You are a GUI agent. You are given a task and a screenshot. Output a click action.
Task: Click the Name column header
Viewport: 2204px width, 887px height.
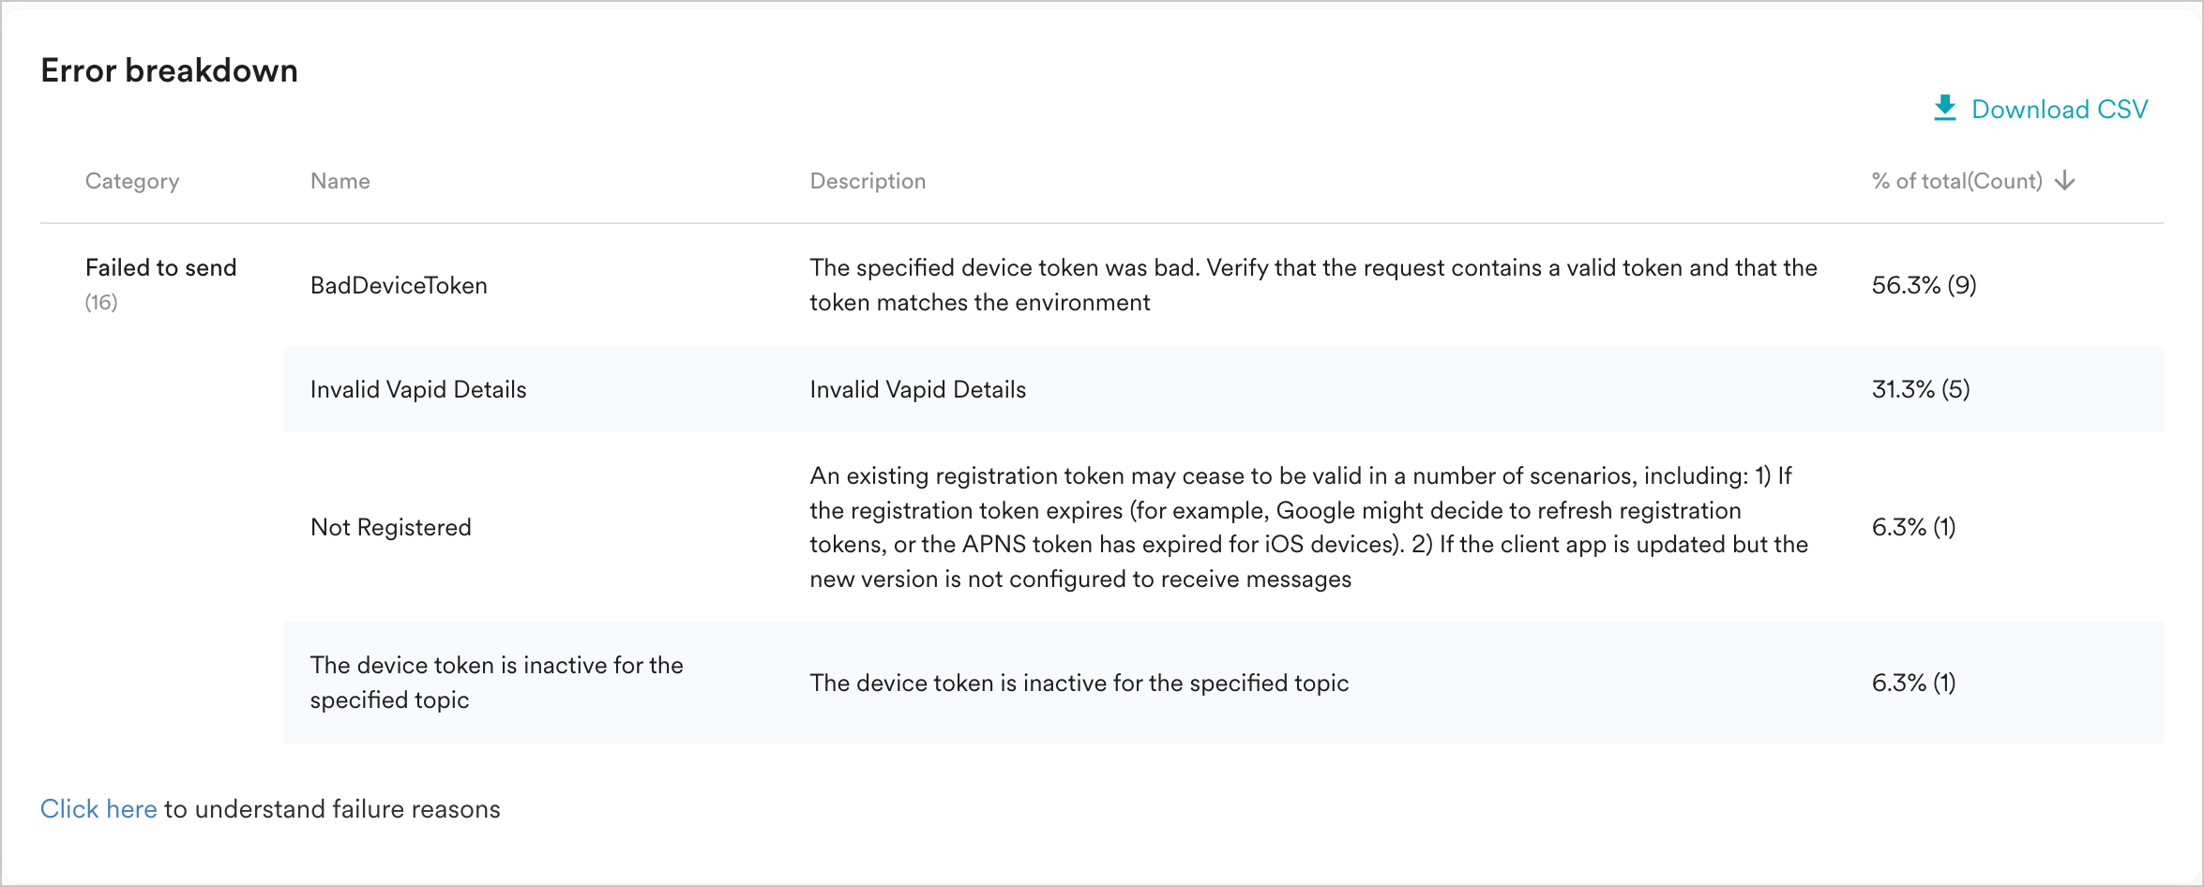click(340, 181)
